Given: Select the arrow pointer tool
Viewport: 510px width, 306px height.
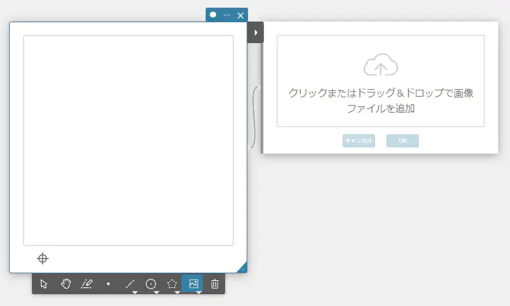Looking at the screenshot, I should pos(44,284).
